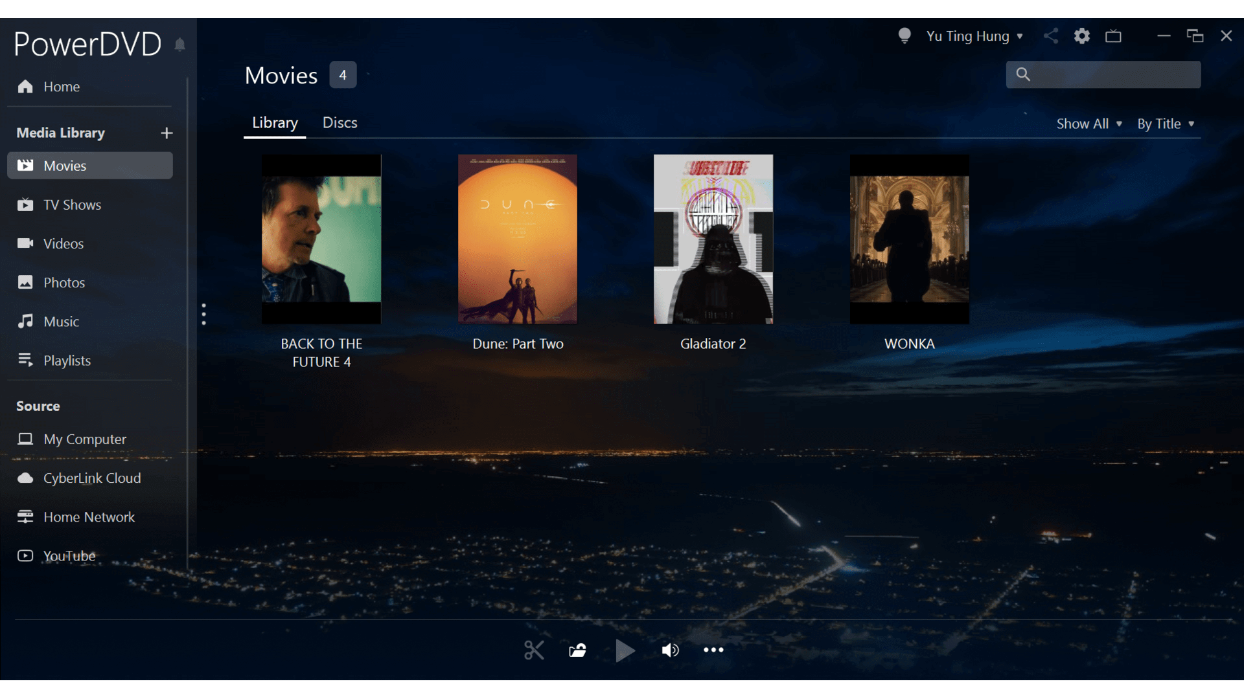Click the open media file icon
Screen dimensions: 1244x699
pos(577,650)
